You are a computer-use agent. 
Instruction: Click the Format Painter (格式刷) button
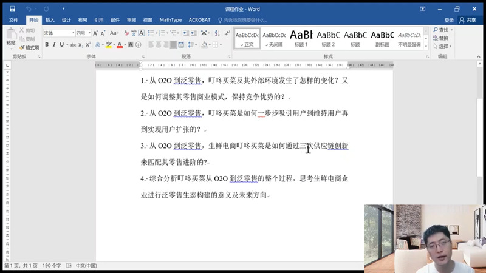tap(30, 47)
